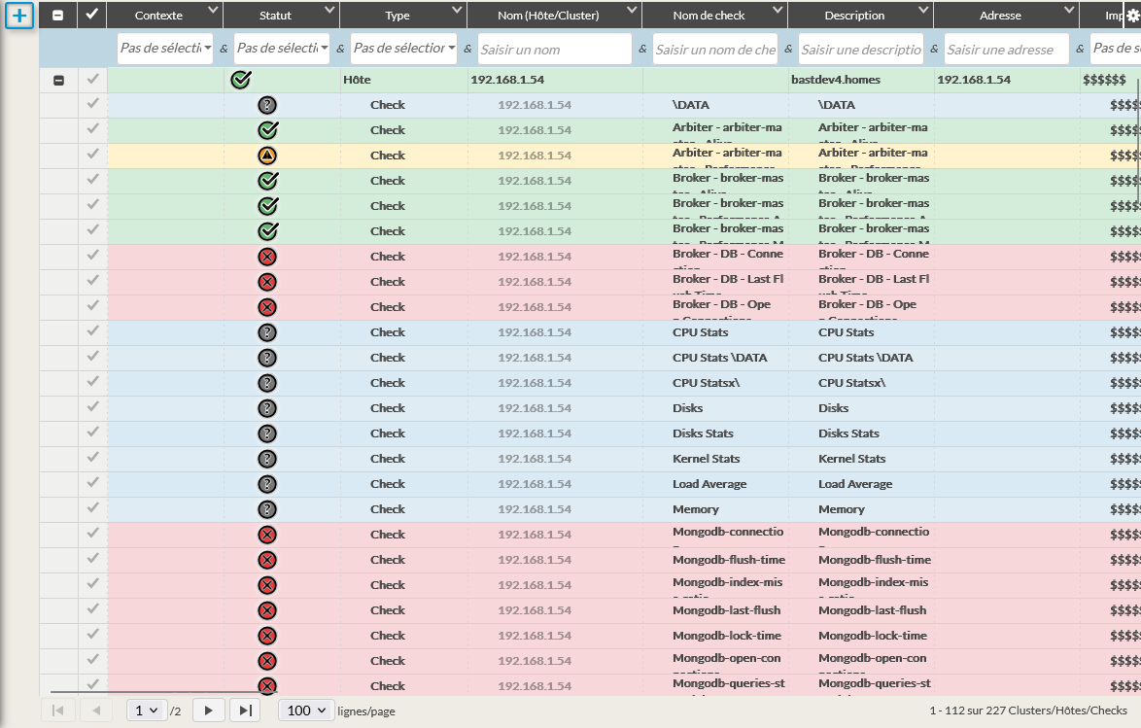Screen dimensions: 1141x728
Task: Open the Contexte column header menu
Action: (213, 11)
